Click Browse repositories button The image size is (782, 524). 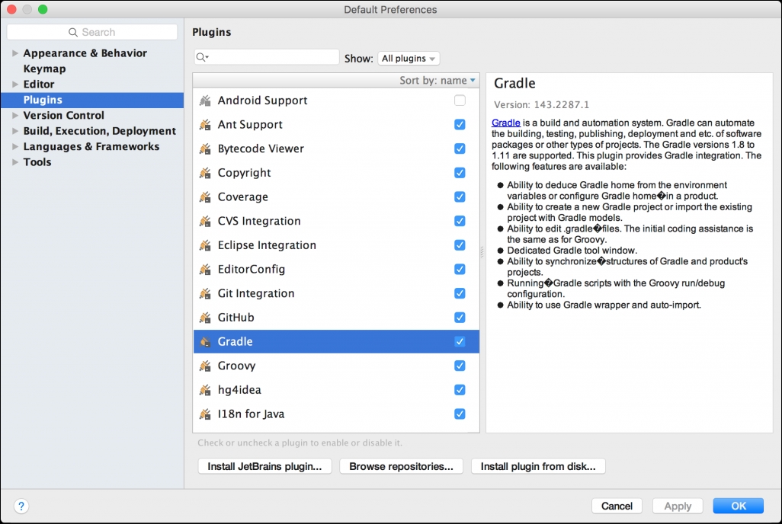click(x=401, y=466)
